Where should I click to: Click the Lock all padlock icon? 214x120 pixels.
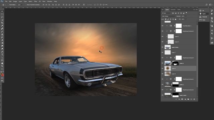point(176,19)
